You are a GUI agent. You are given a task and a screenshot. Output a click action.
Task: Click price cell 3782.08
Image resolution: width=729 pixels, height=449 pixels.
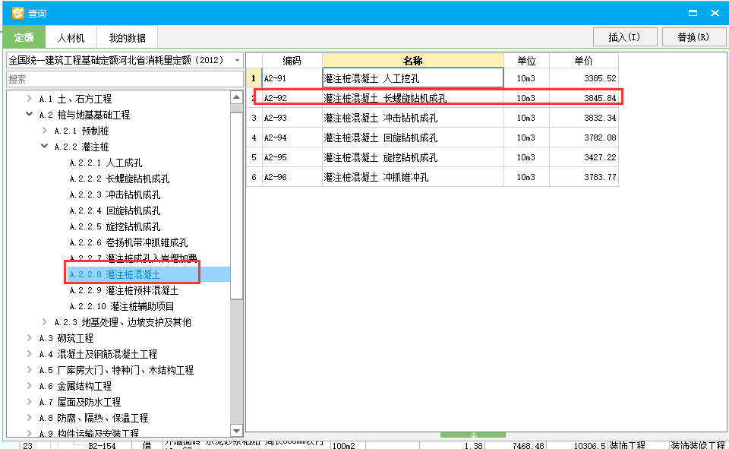point(583,138)
